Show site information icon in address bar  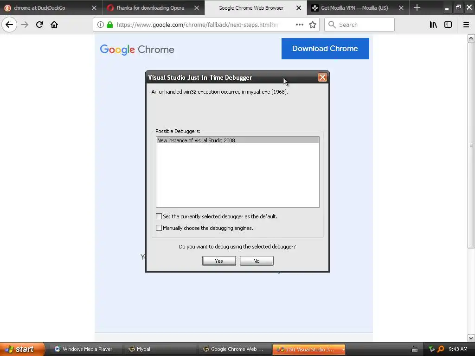pyautogui.click(x=100, y=25)
